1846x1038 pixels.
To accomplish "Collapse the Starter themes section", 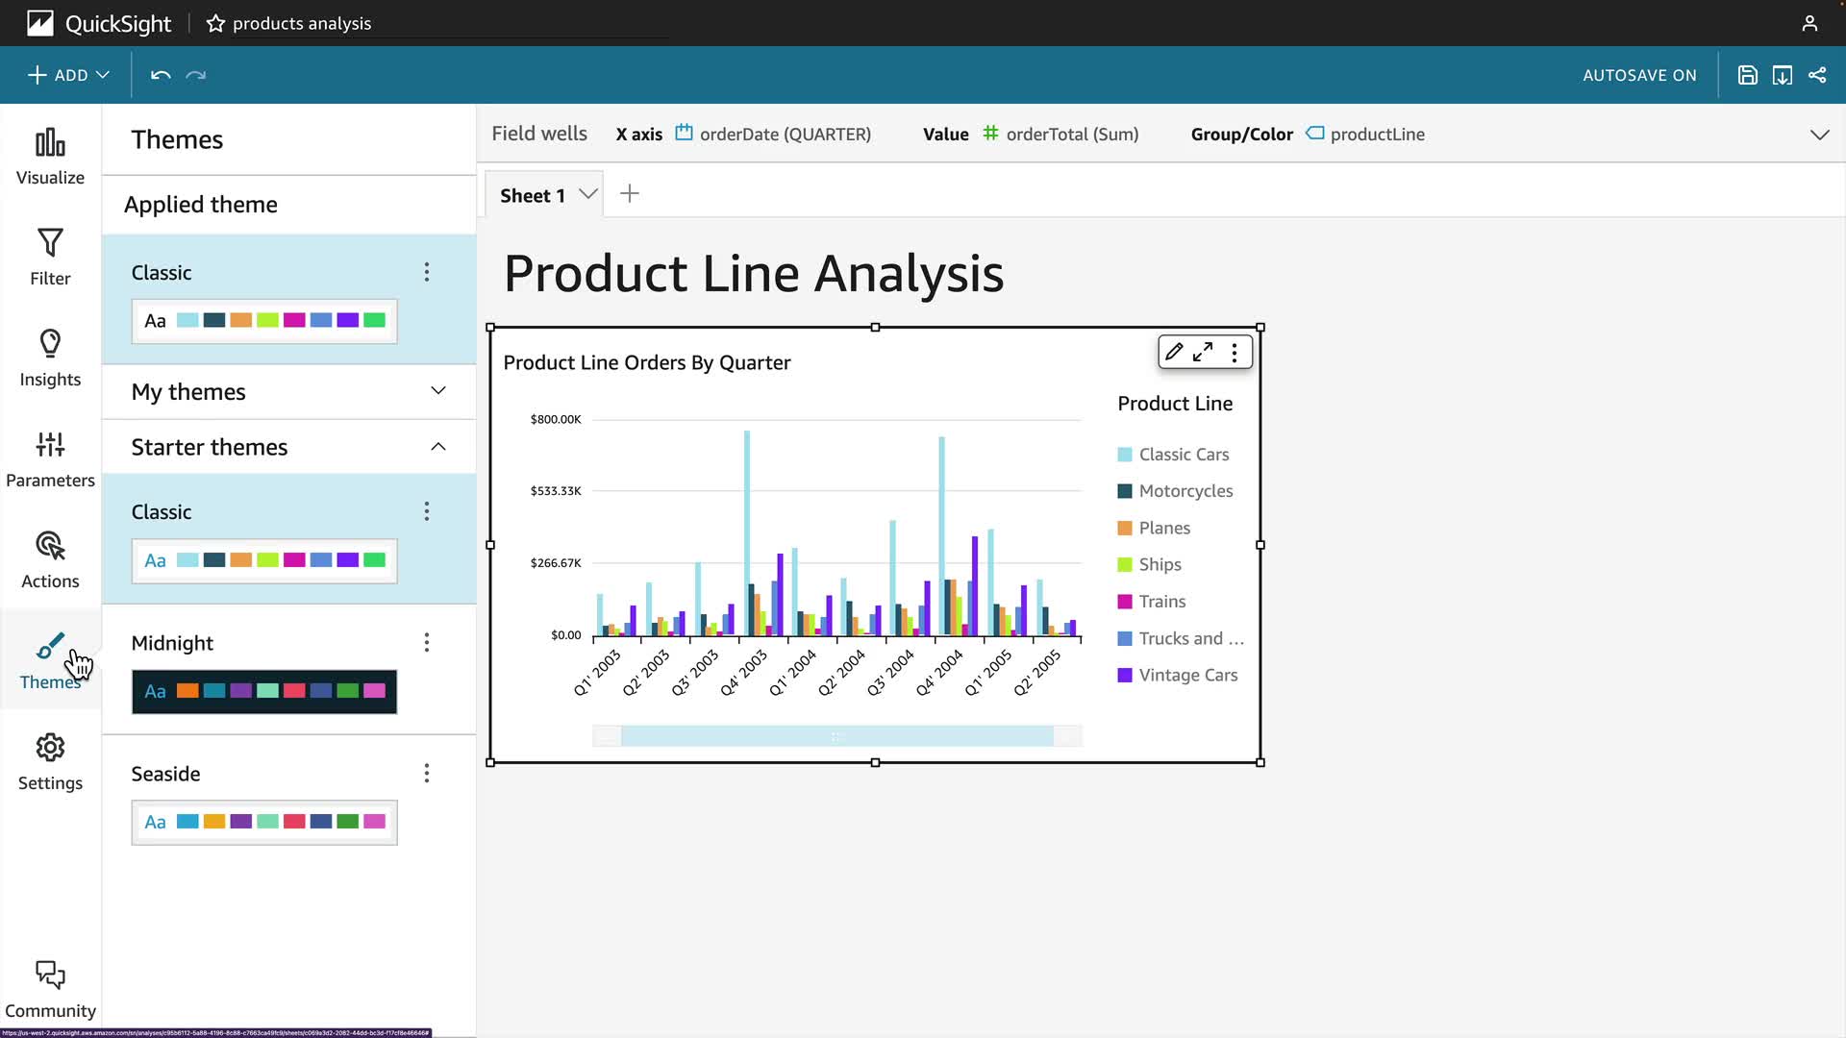I will (x=437, y=447).
